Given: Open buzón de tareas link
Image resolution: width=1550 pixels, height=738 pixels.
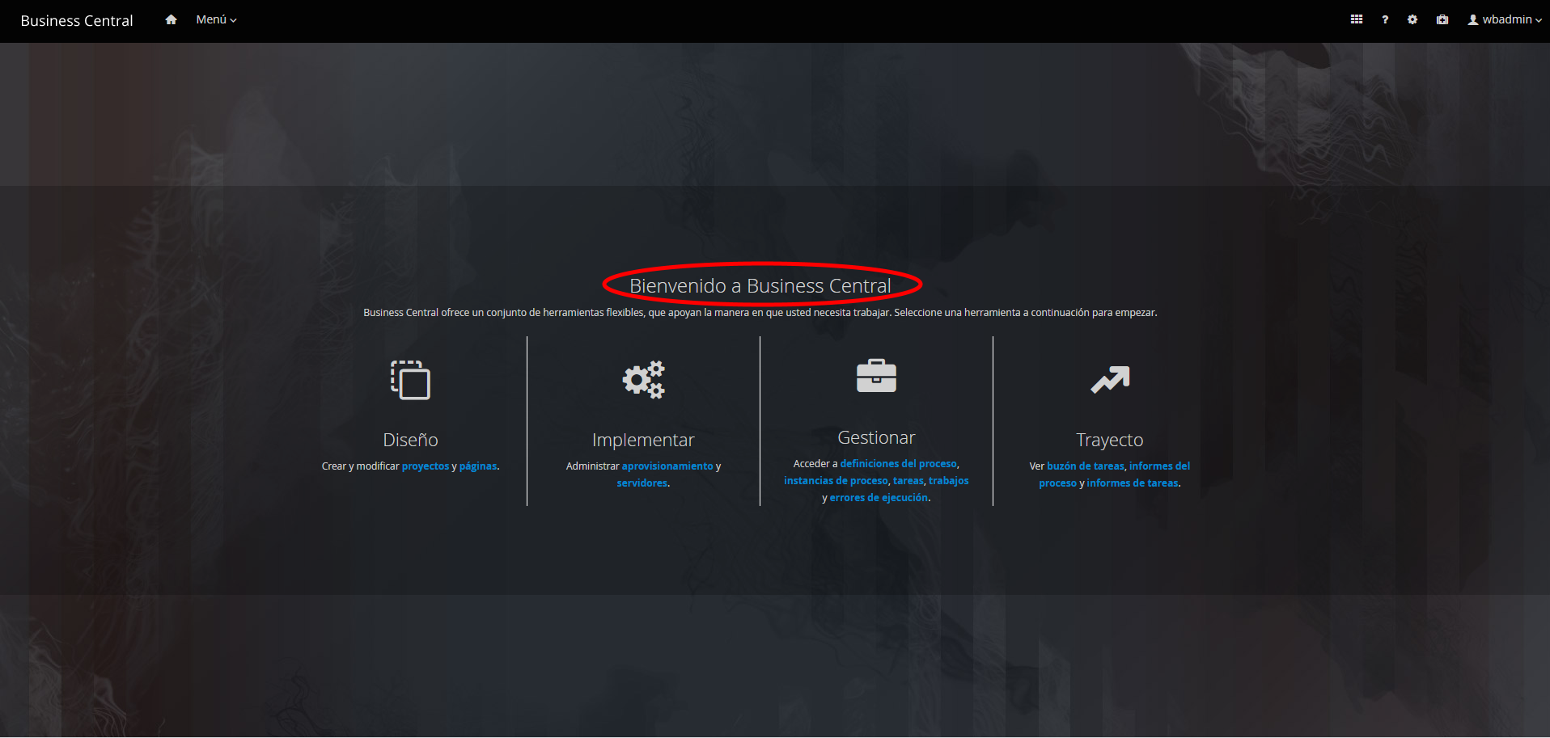Looking at the screenshot, I should coord(1086,466).
